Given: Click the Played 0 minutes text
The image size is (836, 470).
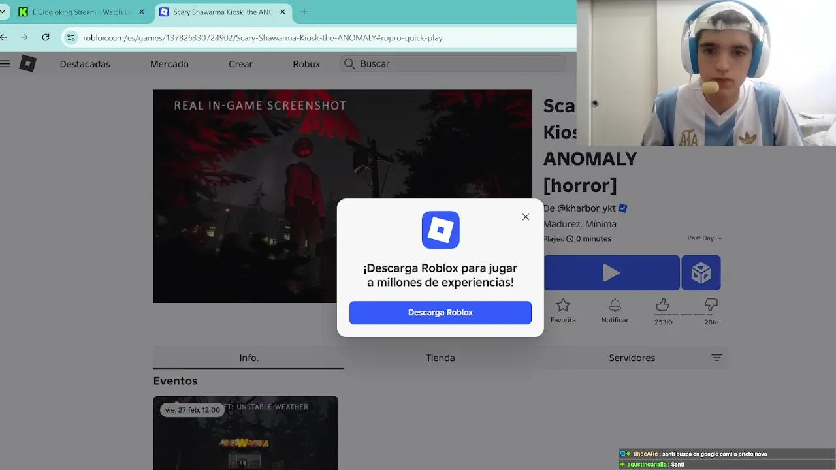Looking at the screenshot, I should pyautogui.click(x=577, y=238).
